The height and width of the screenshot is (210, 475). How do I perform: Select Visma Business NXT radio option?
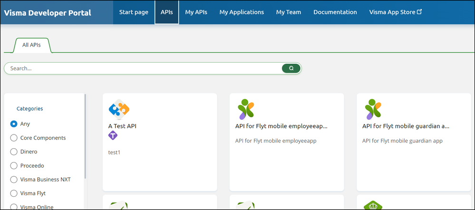pyautogui.click(x=14, y=180)
